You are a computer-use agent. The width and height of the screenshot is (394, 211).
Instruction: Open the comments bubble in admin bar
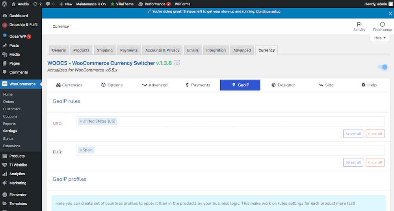[50, 4]
